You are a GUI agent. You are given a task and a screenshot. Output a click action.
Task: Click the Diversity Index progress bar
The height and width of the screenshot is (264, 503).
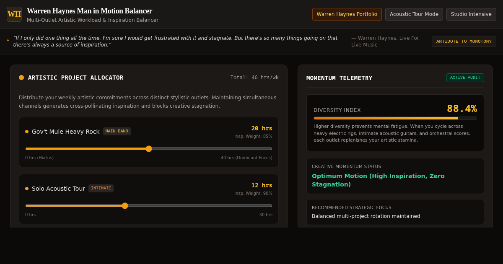[395, 118]
